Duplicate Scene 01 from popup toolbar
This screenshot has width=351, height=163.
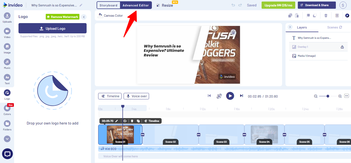click(138, 121)
